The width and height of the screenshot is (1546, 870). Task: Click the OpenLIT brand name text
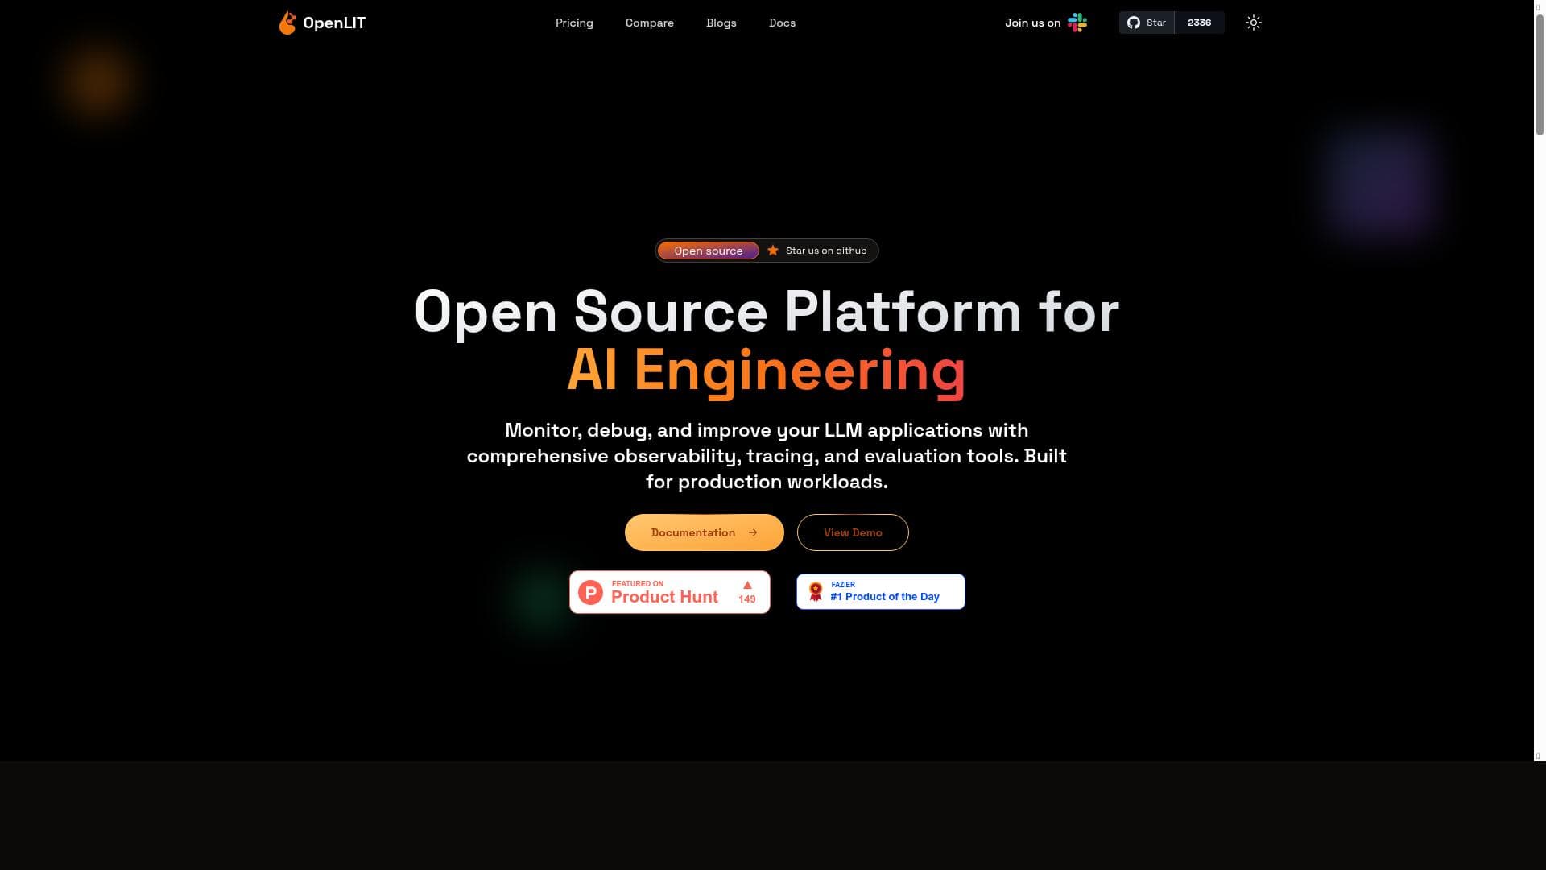334,23
